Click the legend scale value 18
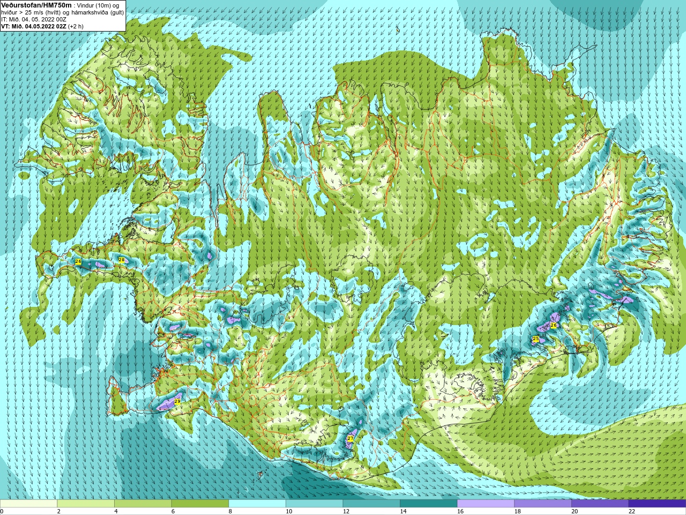Screen dimensions: 686x515 click(x=518, y=511)
